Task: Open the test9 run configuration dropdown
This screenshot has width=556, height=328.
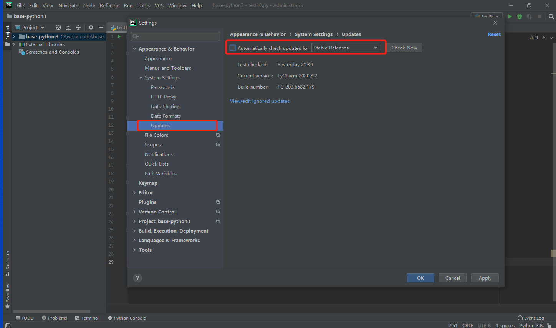Action: click(487, 16)
